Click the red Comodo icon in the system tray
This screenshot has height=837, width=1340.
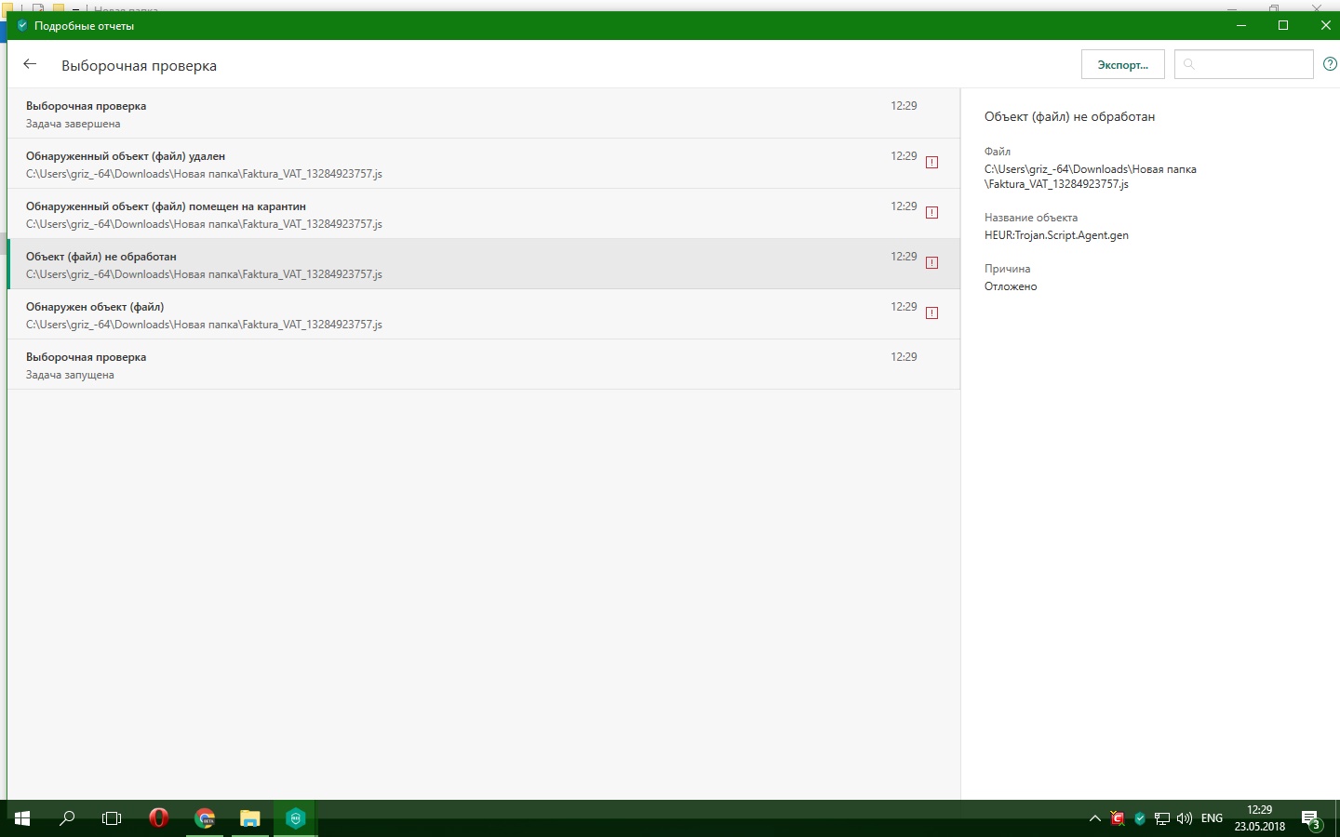click(x=1118, y=818)
